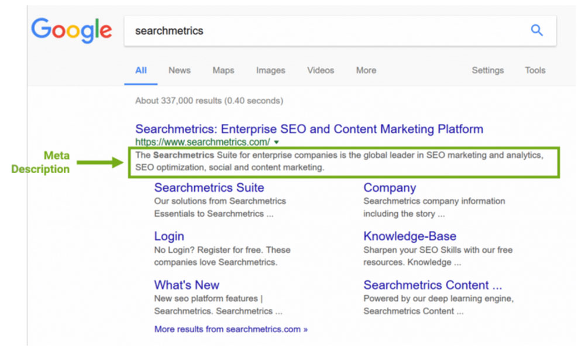Expand the More search categories menu

tap(366, 70)
